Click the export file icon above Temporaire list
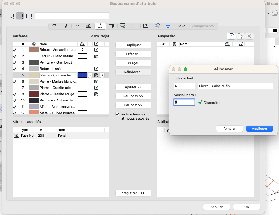Screen dimensions: 279x215 [x=240, y=36]
